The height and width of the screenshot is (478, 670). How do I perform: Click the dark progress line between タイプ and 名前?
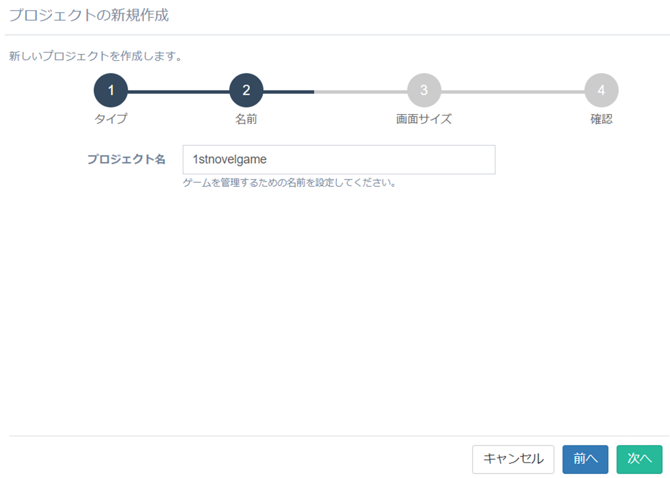pos(178,90)
